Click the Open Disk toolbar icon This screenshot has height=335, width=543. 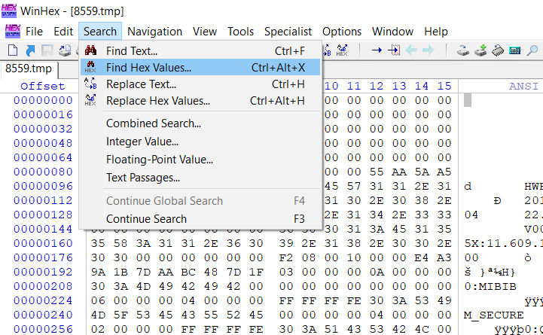pyautogui.click(x=463, y=50)
